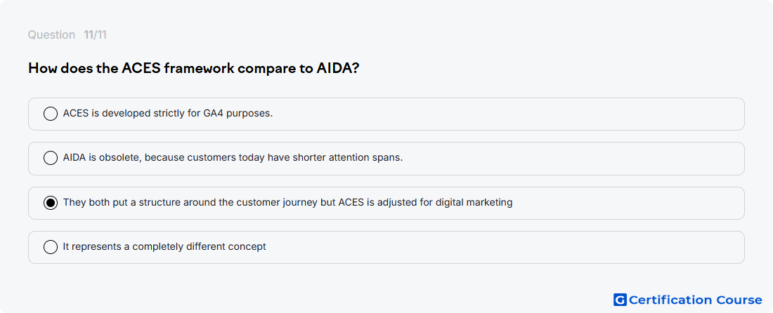Click the word 'Course' in the bottom logo

click(739, 300)
